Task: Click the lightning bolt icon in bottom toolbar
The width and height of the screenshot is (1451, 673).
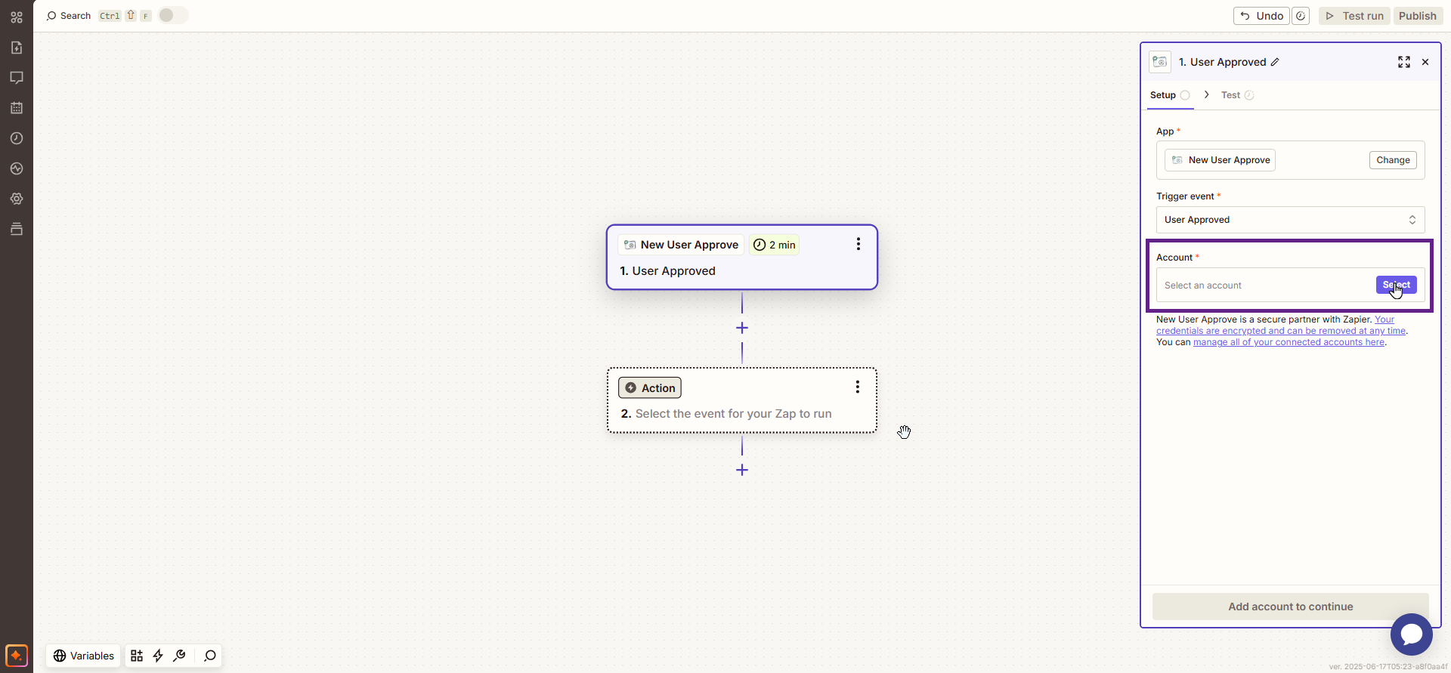Action: tap(158, 656)
